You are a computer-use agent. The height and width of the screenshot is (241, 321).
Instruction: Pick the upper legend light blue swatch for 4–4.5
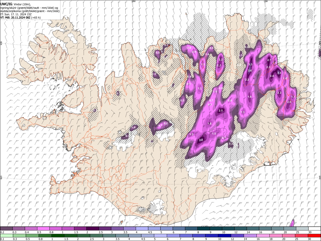coord(142,229)
